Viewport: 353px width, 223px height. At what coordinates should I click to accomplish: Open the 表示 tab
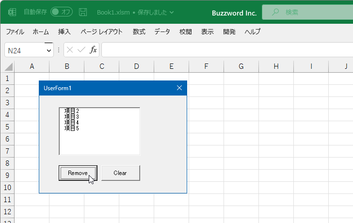pos(208,32)
